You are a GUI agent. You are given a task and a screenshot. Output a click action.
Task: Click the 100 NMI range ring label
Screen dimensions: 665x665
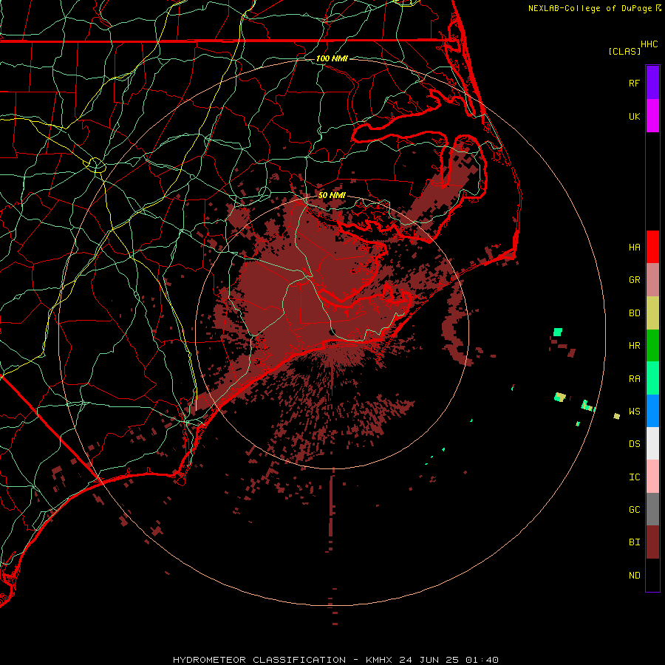(x=332, y=58)
